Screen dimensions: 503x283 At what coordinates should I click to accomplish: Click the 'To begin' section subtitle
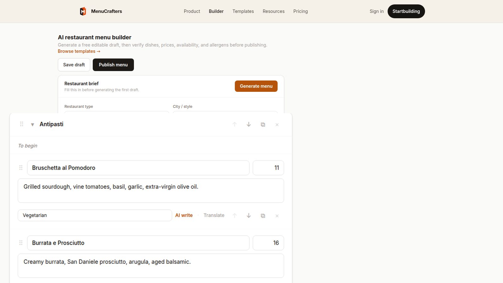pyautogui.click(x=28, y=146)
